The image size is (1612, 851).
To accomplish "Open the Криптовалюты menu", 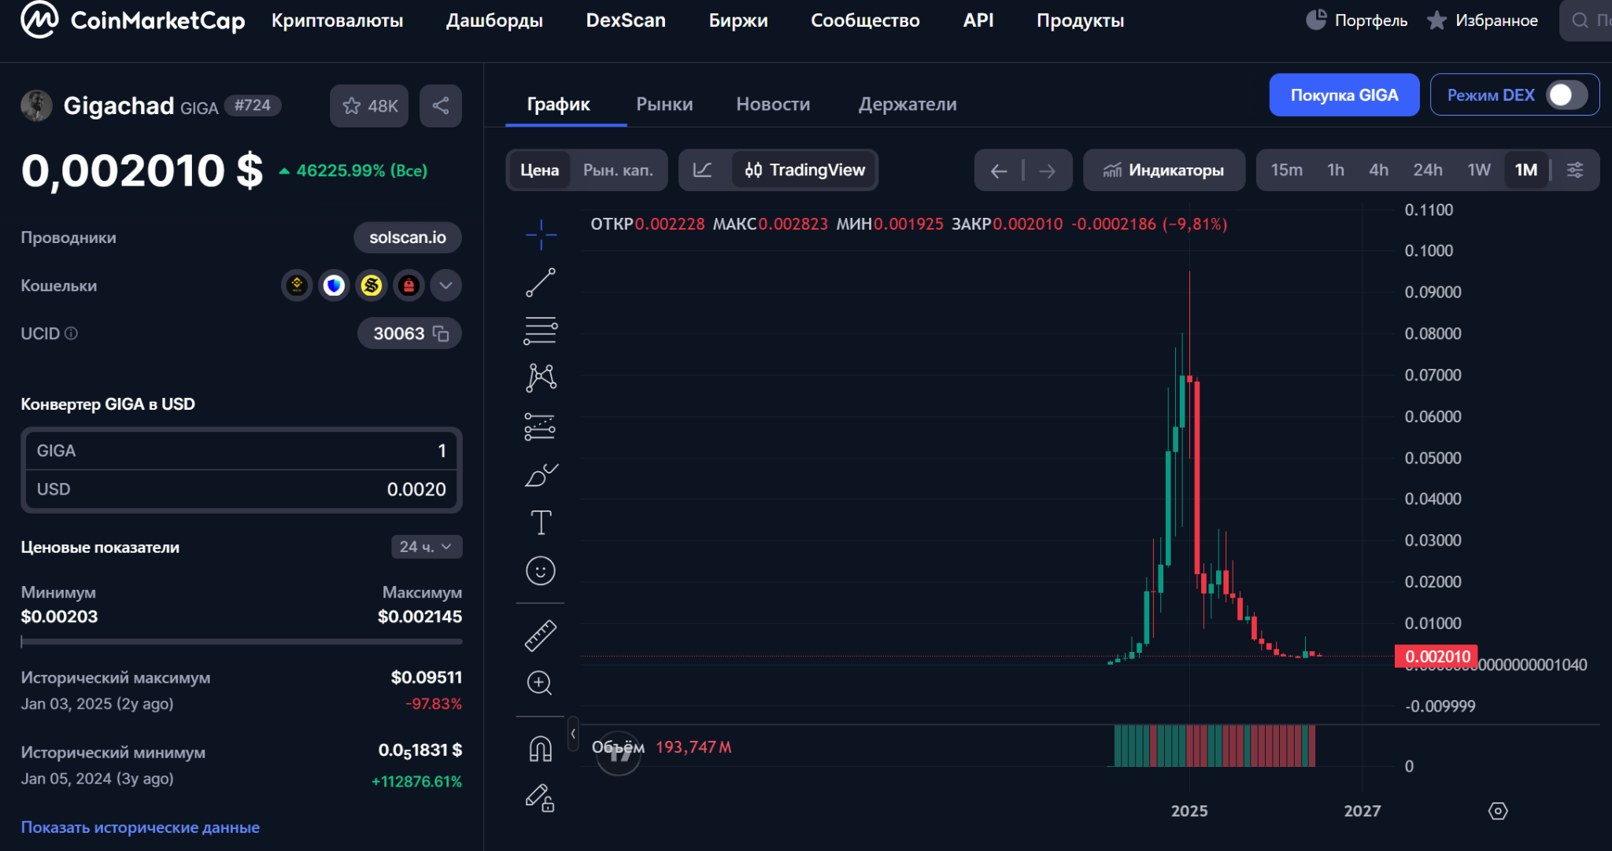I will 337,20.
